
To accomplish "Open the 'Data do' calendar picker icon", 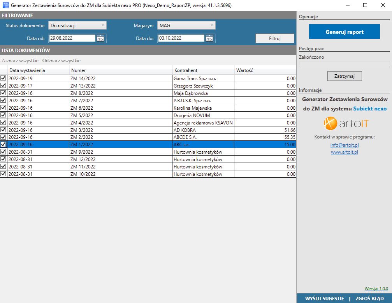I will click(209, 38).
